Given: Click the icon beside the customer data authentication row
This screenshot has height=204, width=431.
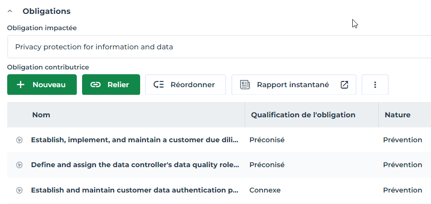Looking at the screenshot, I should [19, 190].
